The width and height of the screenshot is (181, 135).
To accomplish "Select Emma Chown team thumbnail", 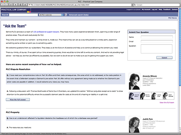I will pyautogui.click(x=146, y=96).
